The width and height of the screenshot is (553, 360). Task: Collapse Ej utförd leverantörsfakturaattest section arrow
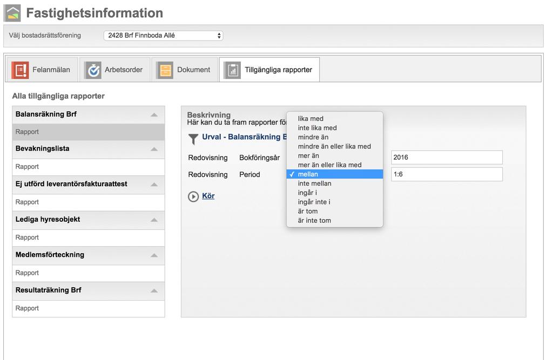tap(154, 185)
